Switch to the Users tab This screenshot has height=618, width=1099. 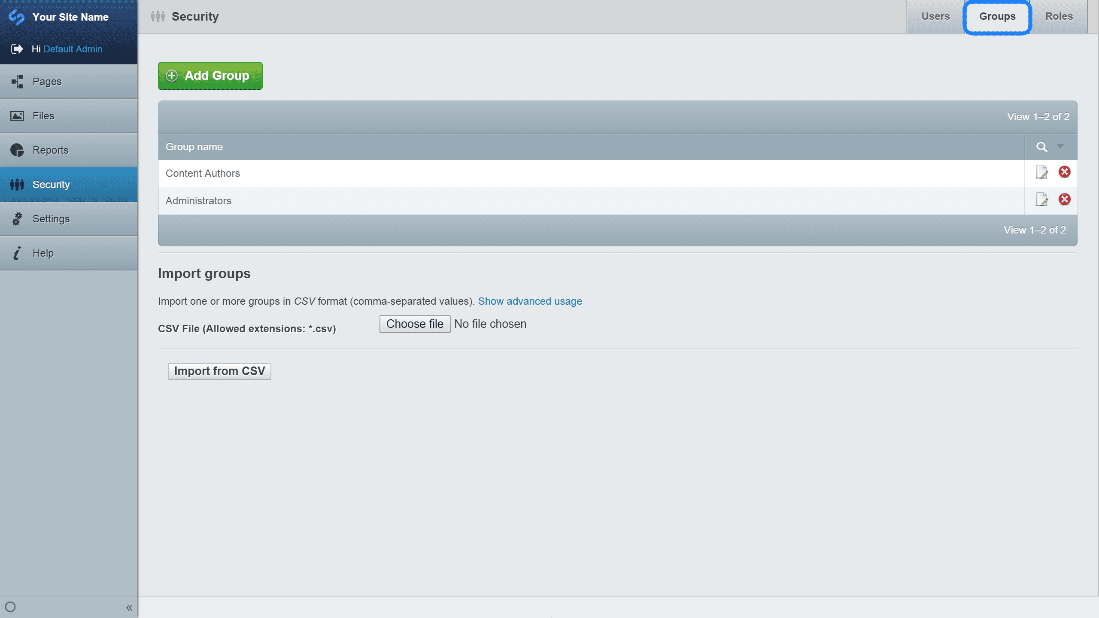(935, 16)
